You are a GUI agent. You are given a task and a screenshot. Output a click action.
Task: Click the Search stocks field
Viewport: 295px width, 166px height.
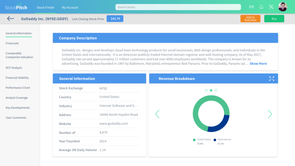pos(178,7)
